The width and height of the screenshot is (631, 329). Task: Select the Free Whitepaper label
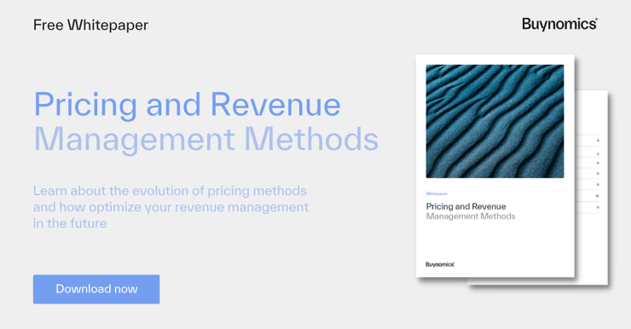coord(90,25)
